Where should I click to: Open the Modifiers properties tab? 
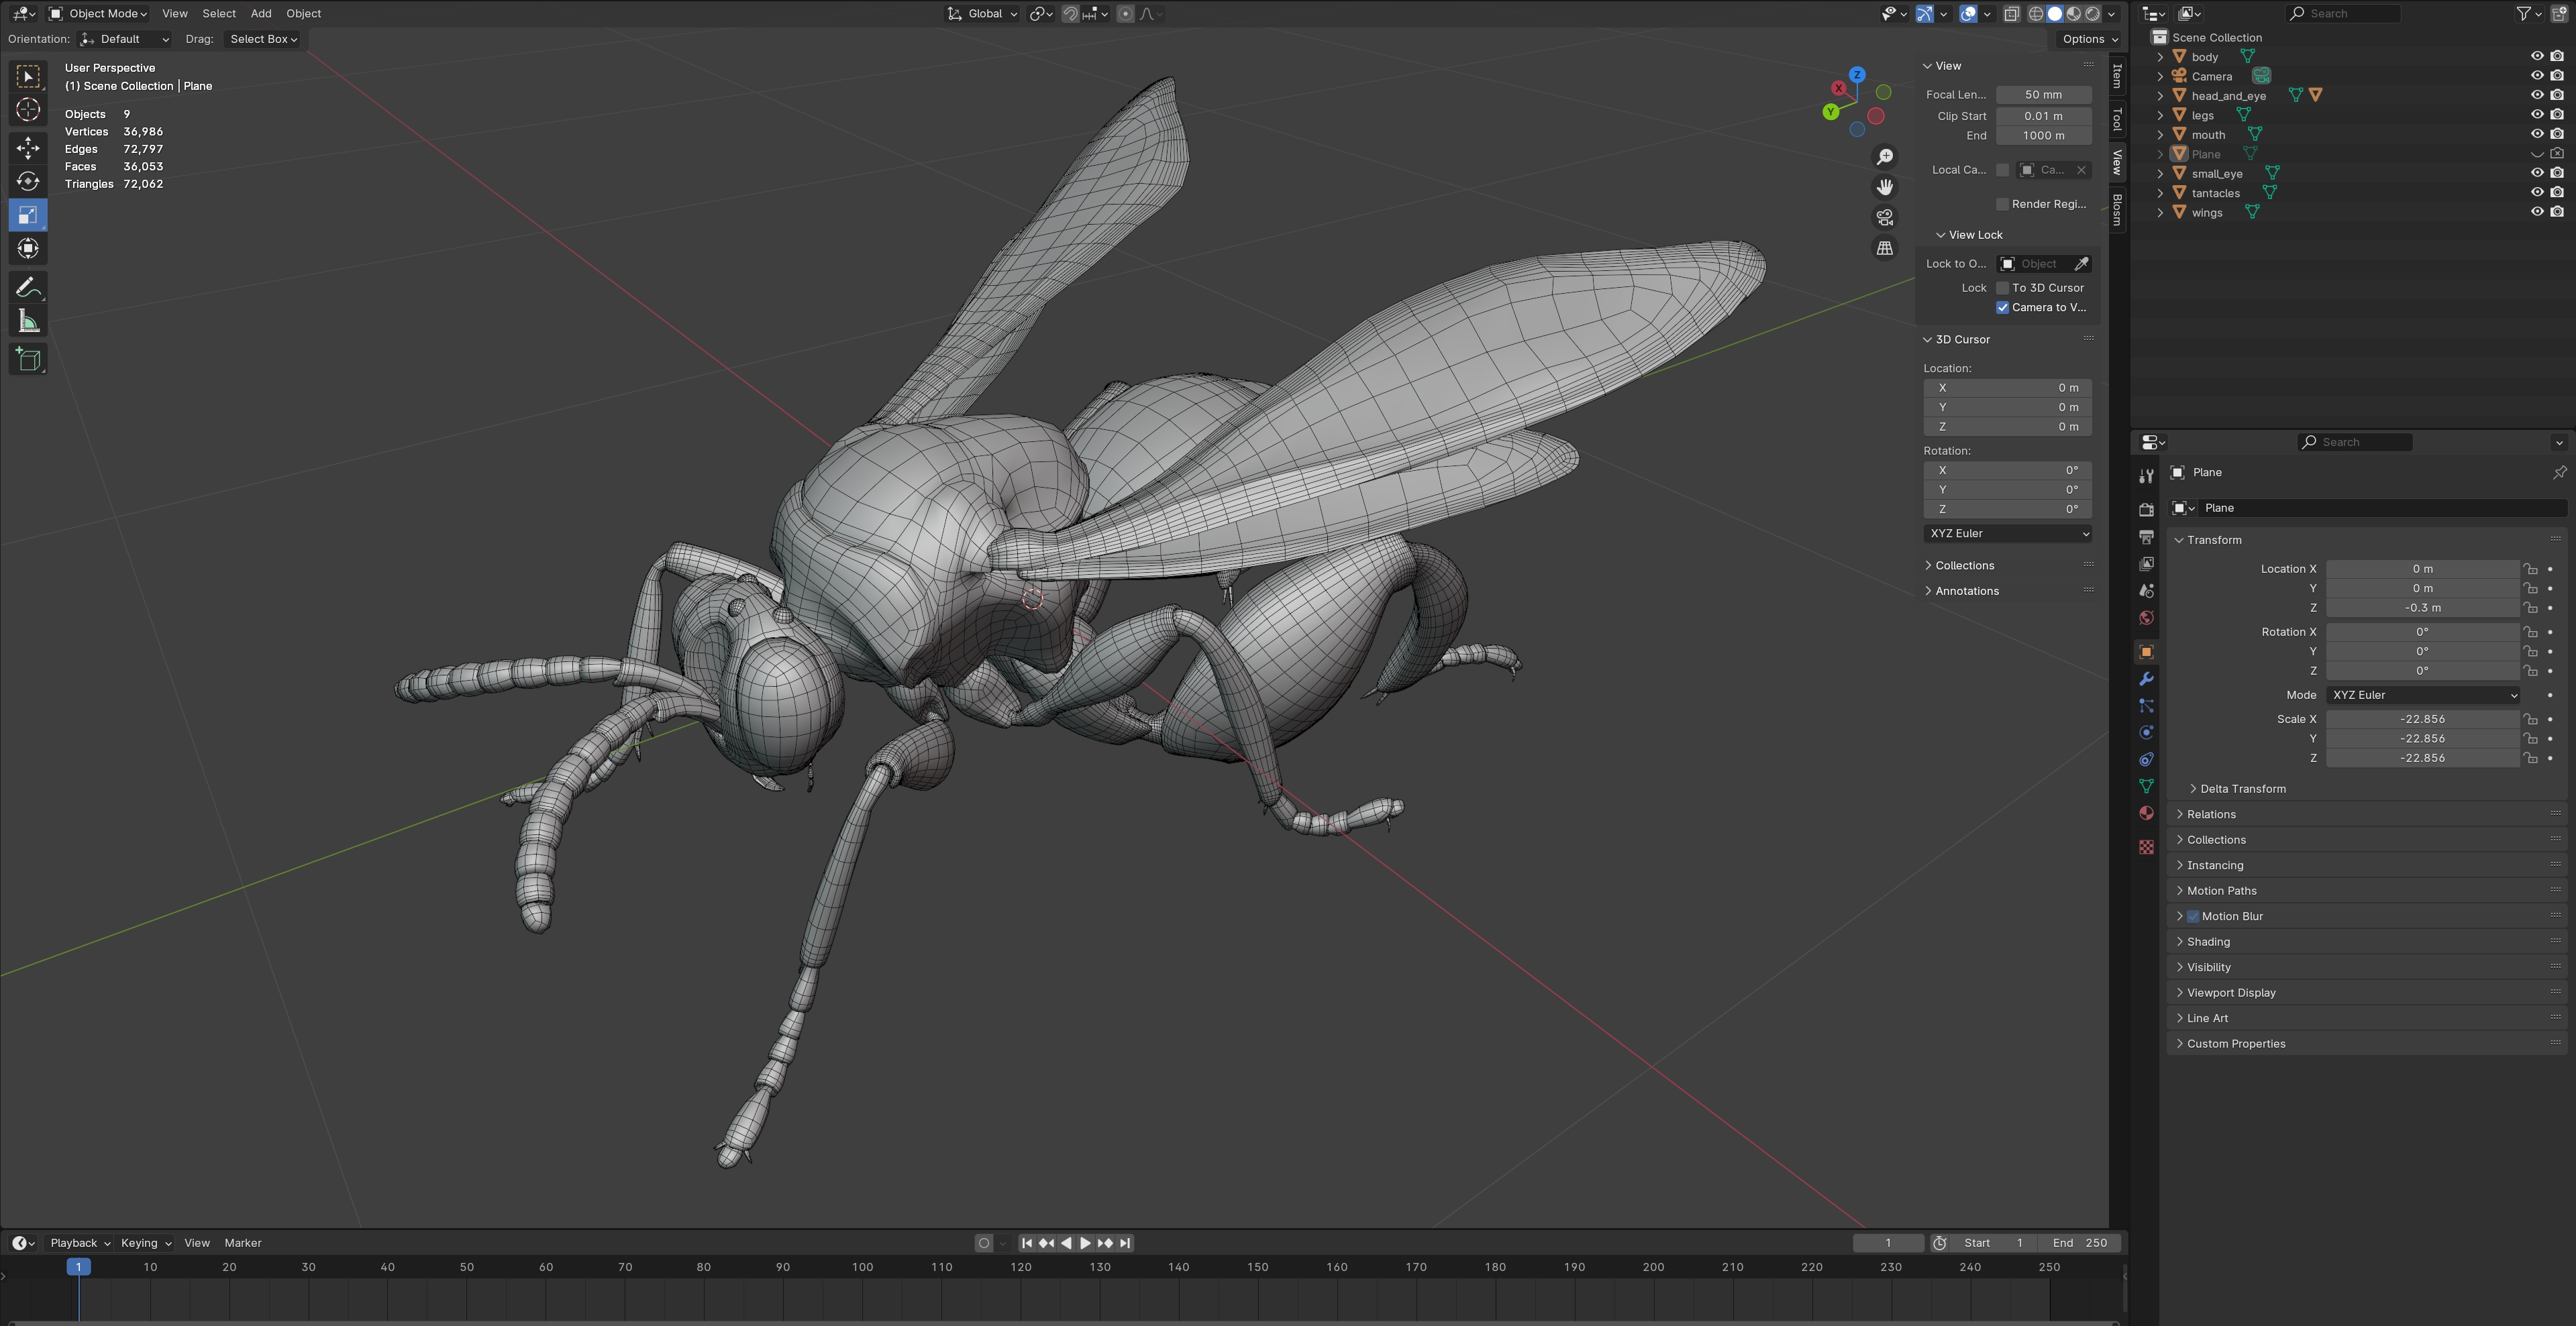tap(2146, 679)
